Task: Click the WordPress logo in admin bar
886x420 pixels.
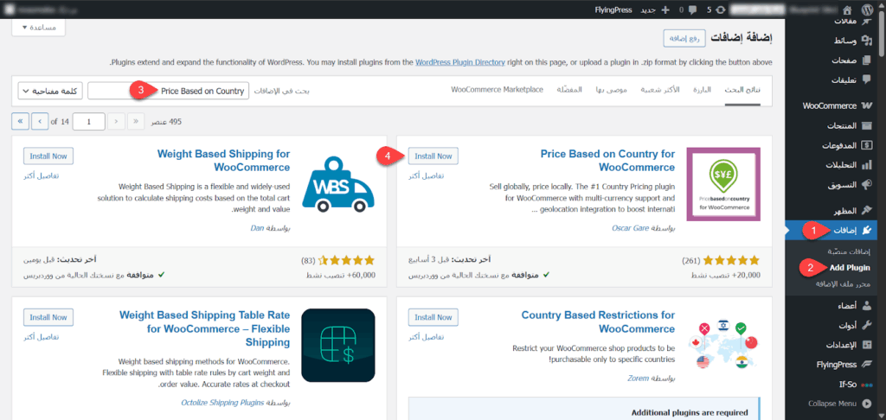Action: coord(872,10)
